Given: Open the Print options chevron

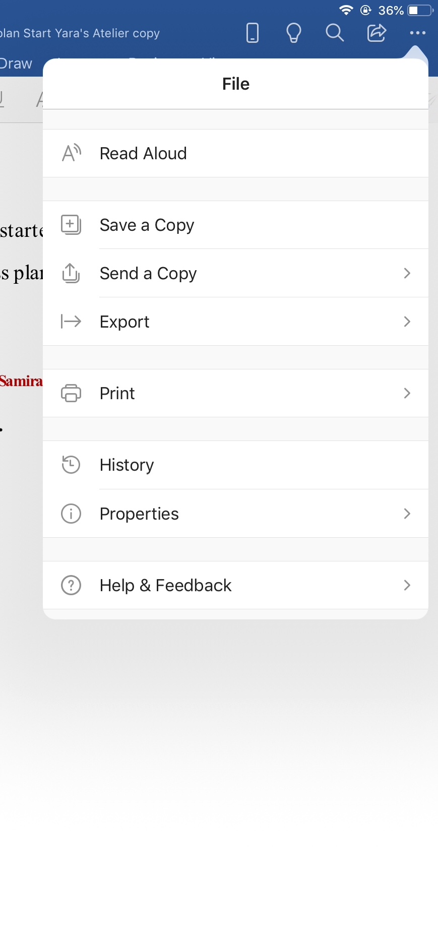Looking at the screenshot, I should click(407, 393).
